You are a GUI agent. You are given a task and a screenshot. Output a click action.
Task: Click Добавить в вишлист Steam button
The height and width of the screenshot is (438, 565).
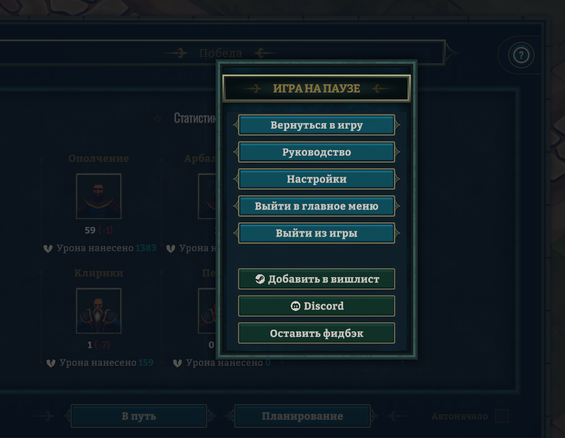(317, 279)
